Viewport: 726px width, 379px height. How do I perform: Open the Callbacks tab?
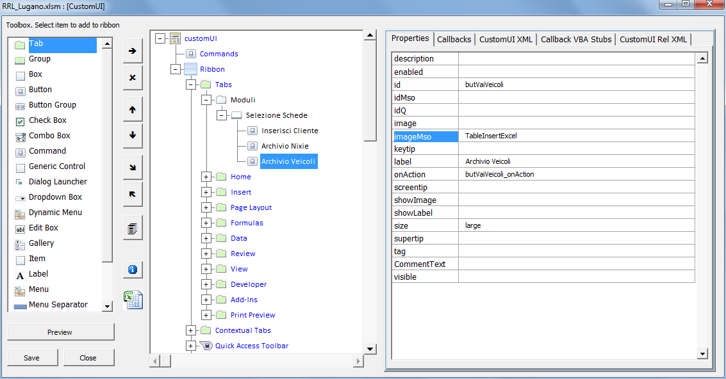[x=454, y=39]
